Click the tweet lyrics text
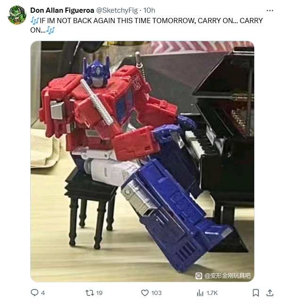 [147, 25]
